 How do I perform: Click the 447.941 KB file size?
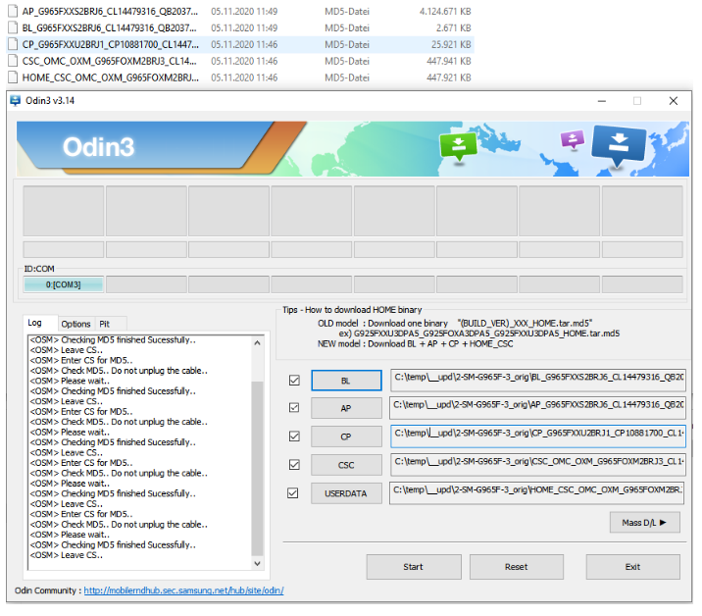click(449, 61)
